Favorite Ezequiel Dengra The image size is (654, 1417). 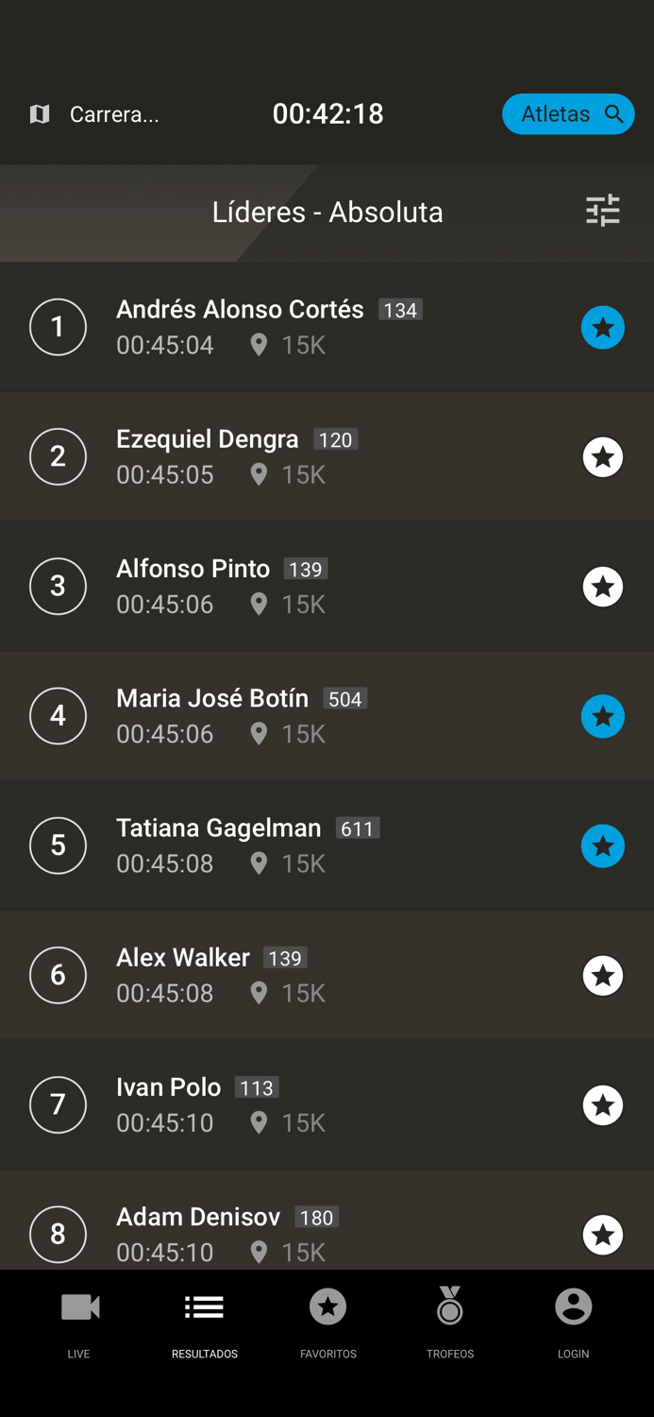coord(603,457)
